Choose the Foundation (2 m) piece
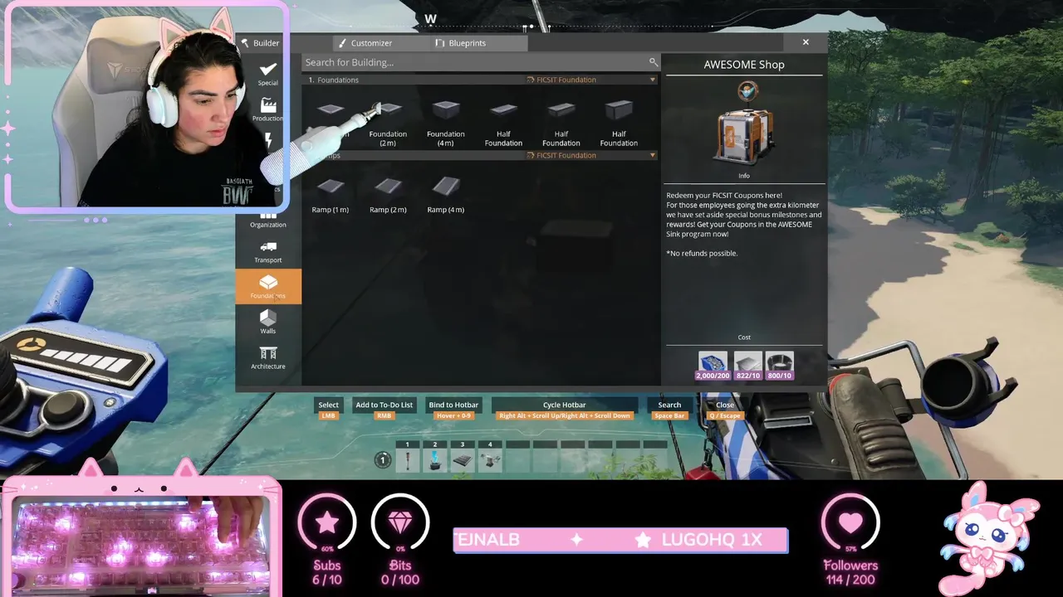Screen dimensions: 1063x597 click(x=388, y=123)
